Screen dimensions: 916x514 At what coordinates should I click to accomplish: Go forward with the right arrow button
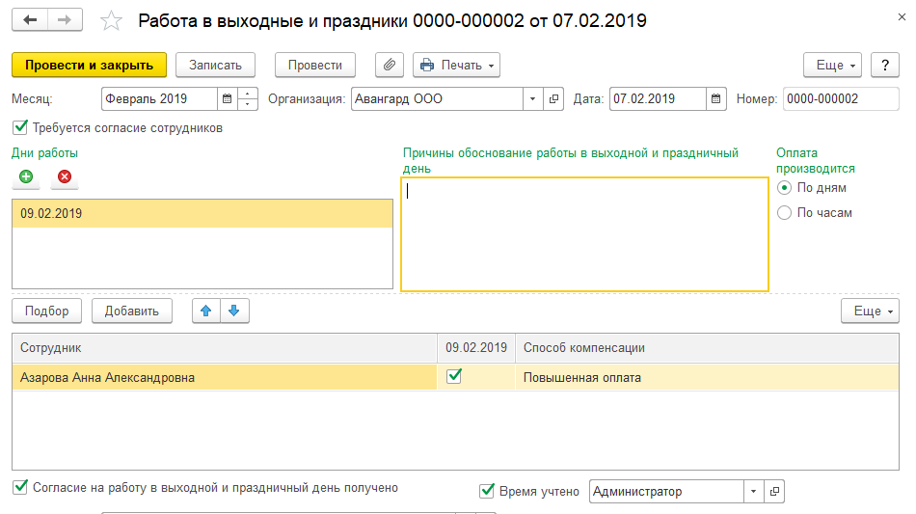(x=65, y=20)
